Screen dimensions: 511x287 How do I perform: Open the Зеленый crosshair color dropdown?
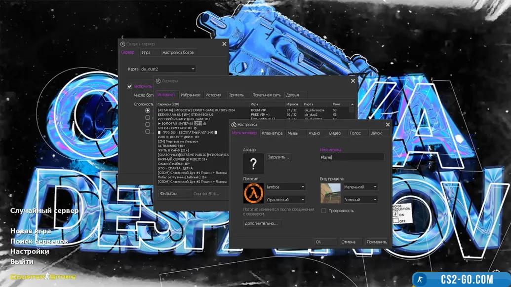coord(360,200)
